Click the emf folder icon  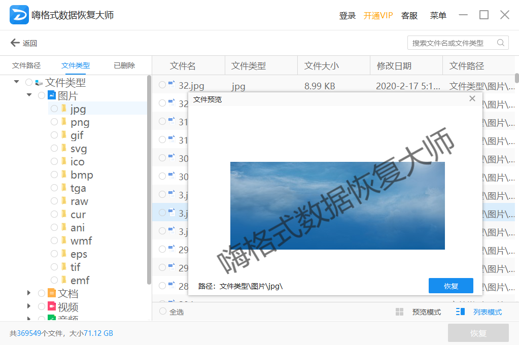coord(64,280)
